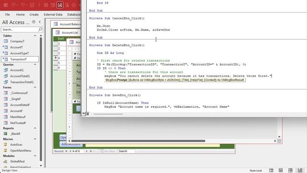Go to last record in navigator

coord(91,151)
